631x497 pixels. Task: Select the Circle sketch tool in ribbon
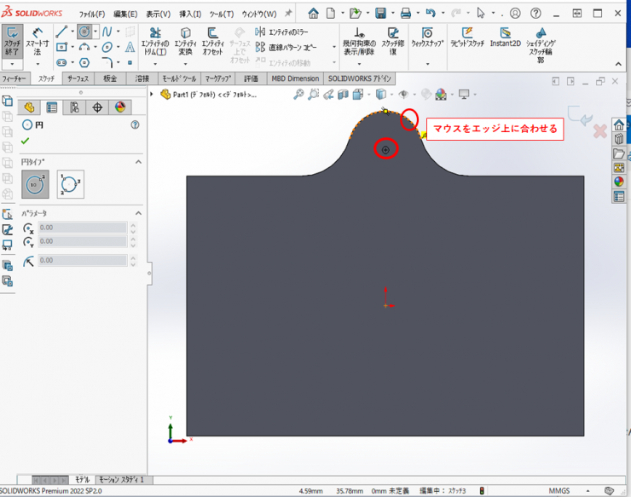pos(84,32)
